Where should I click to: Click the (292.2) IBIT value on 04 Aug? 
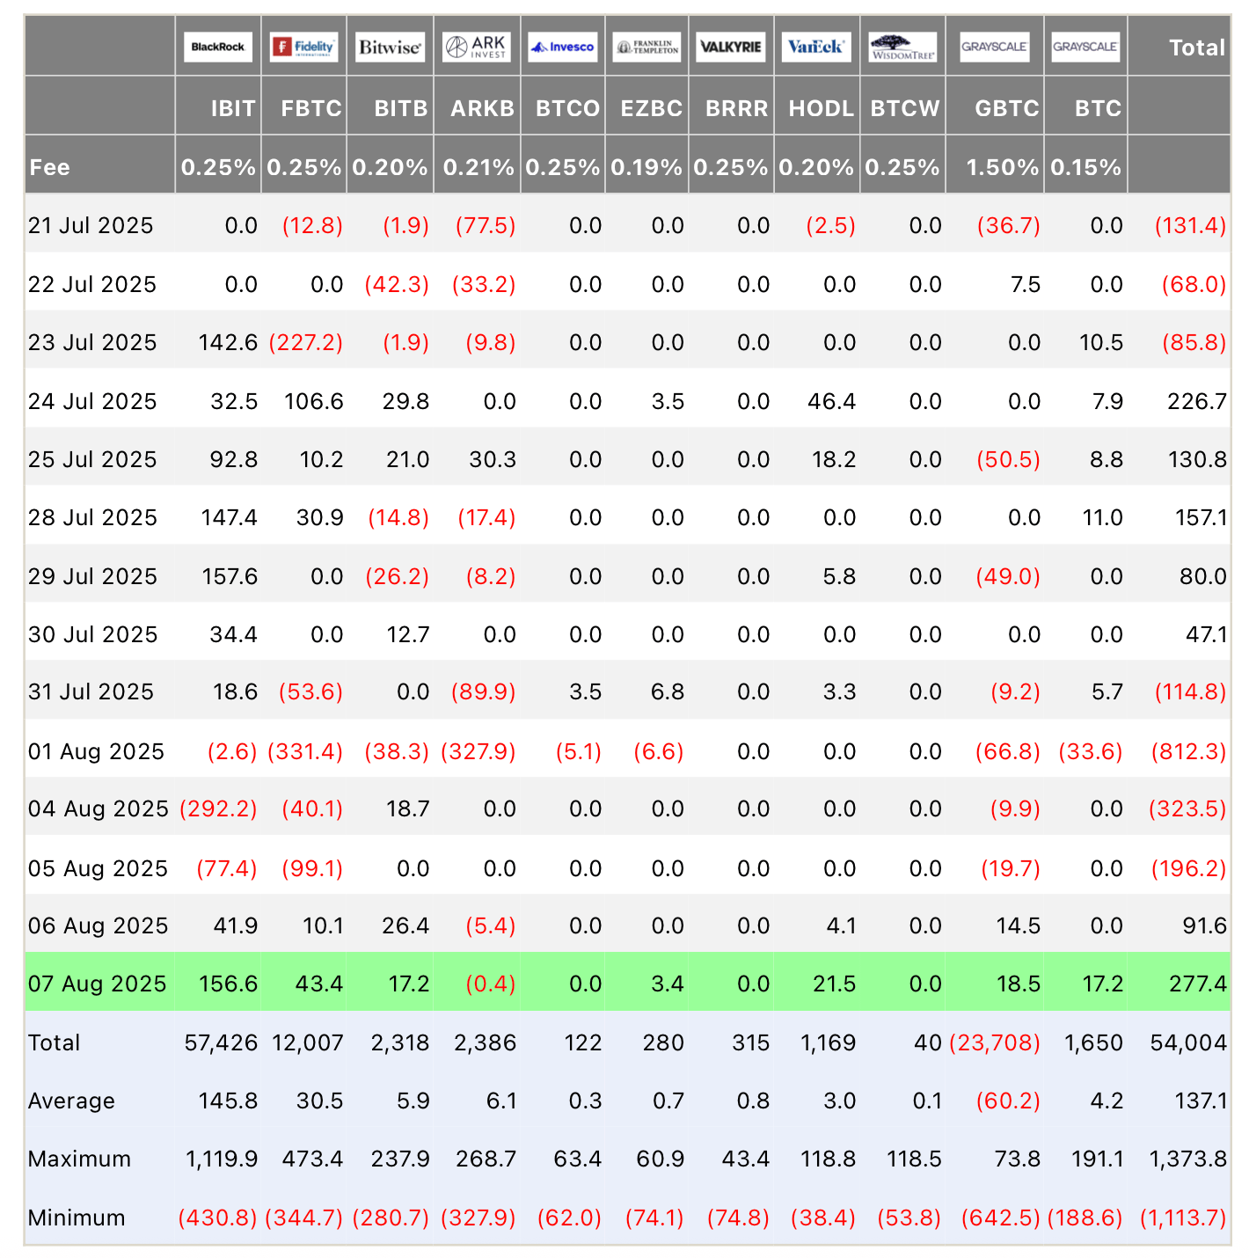[x=218, y=808]
